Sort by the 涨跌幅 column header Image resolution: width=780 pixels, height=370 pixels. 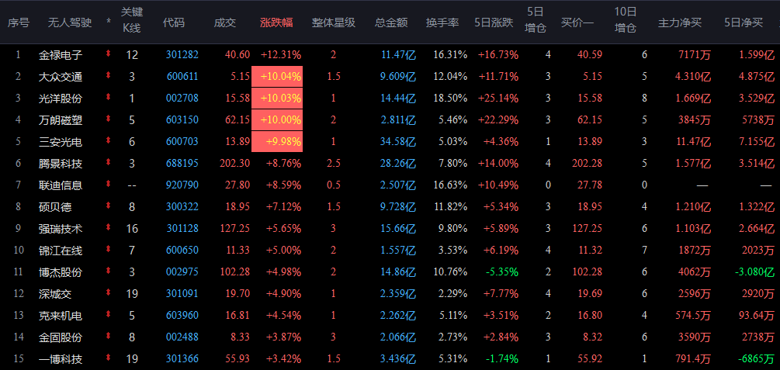(276, 22)
